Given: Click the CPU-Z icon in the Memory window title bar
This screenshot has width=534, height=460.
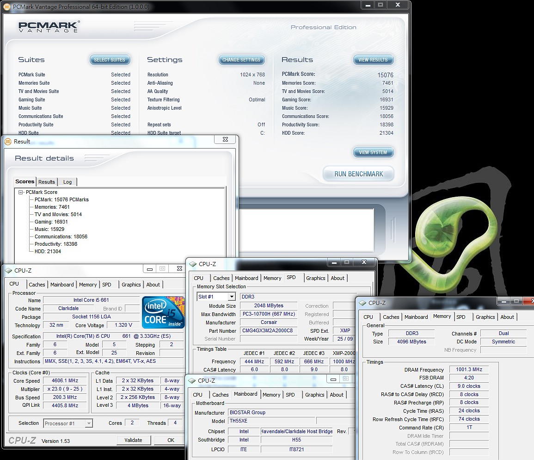Looking at the screenshot, I should tap(362, 303).
